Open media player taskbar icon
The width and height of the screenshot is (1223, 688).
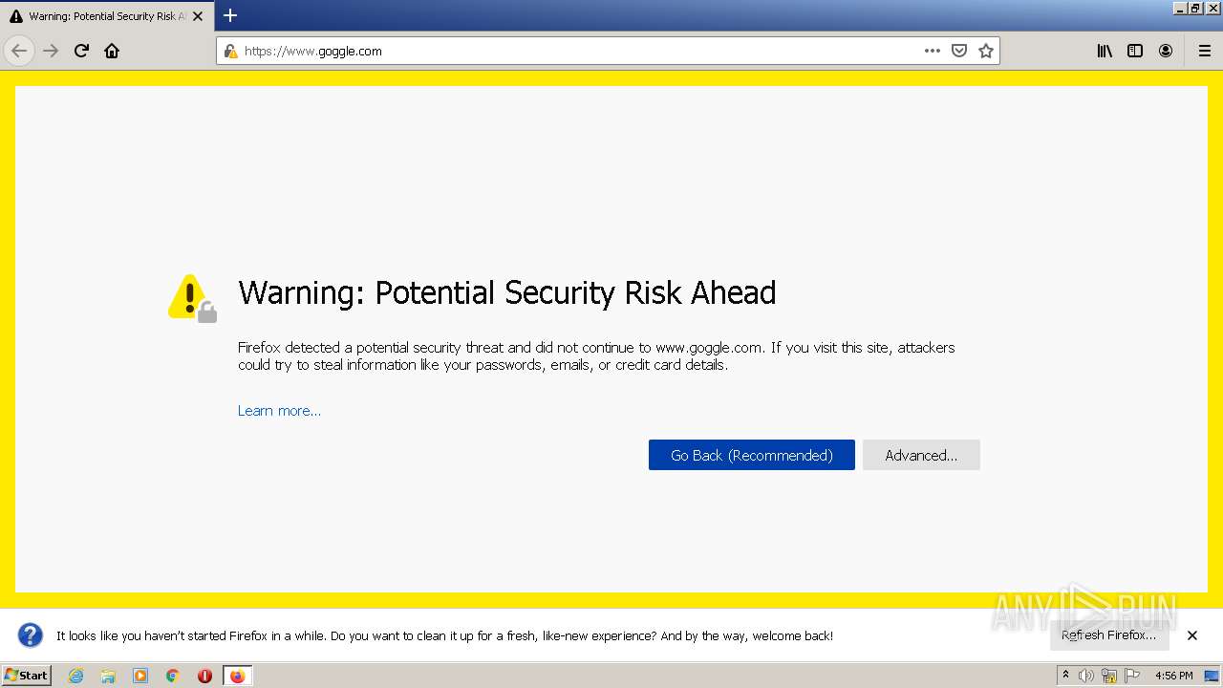(140, 676)
